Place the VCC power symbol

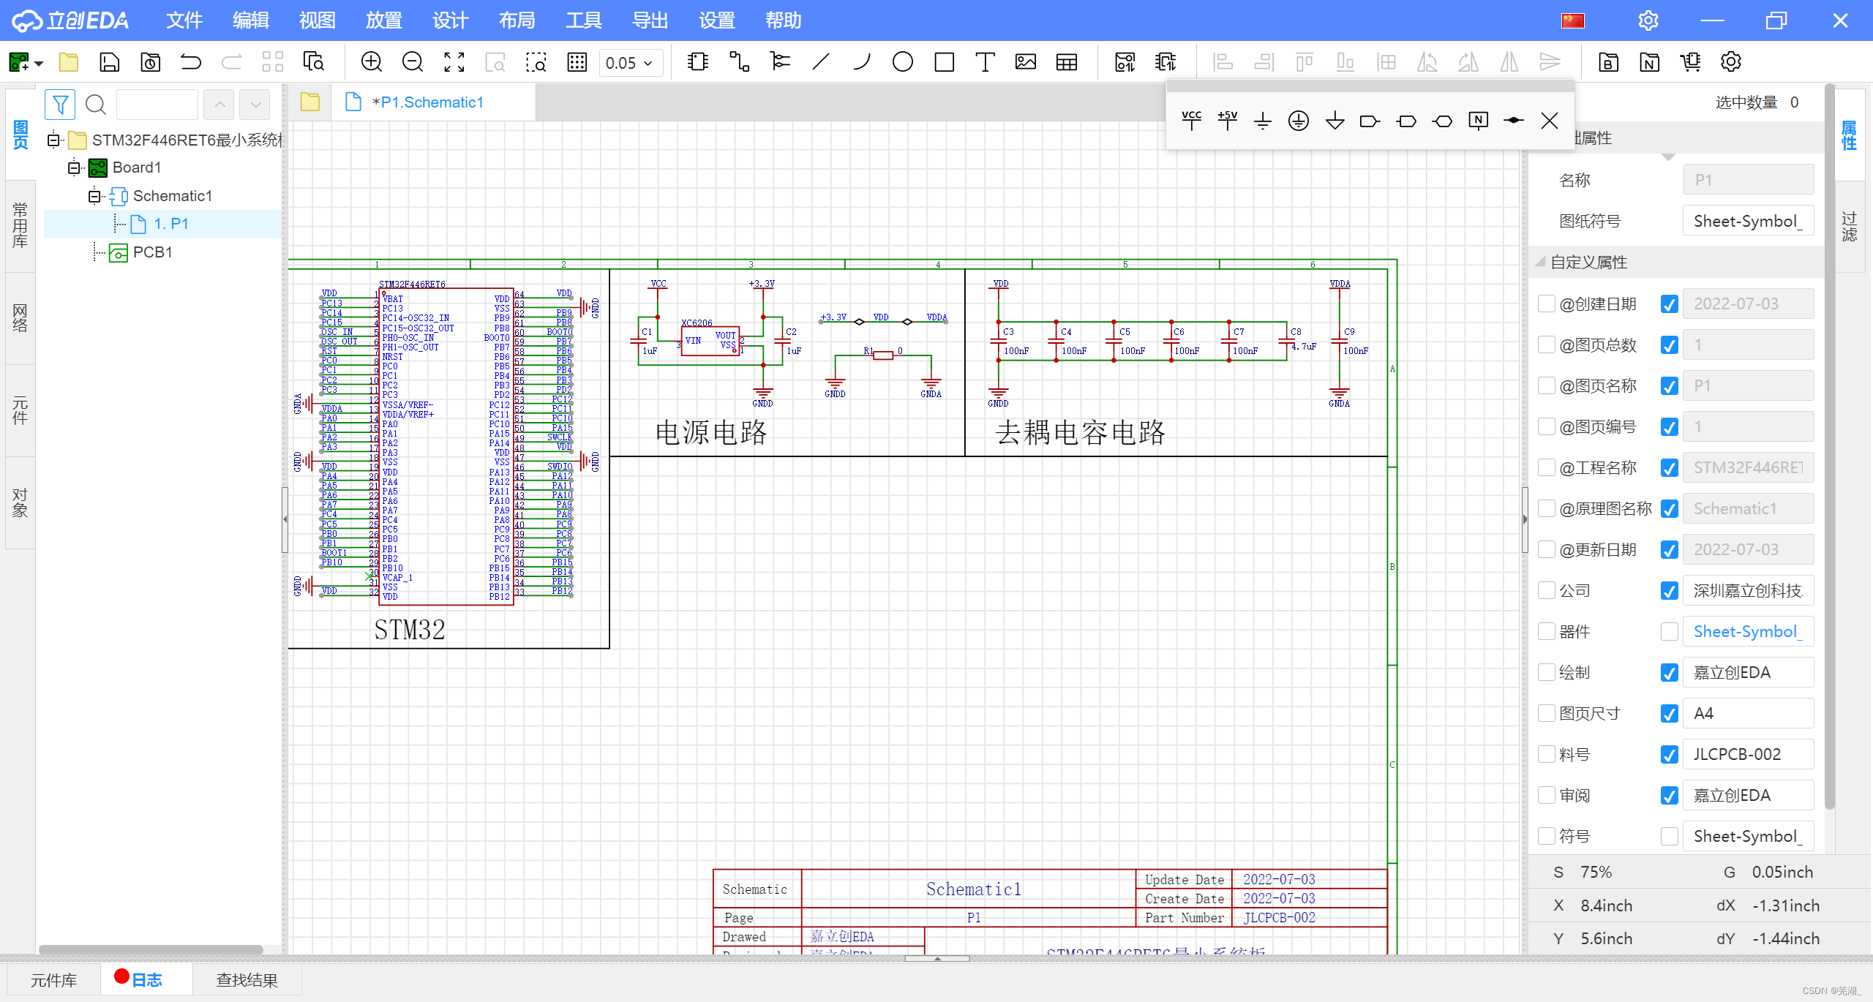tap(1191, 120)
